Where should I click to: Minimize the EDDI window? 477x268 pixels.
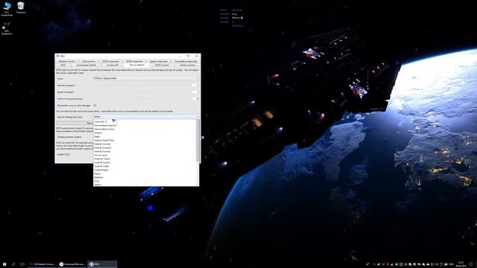tap(180, 56)
